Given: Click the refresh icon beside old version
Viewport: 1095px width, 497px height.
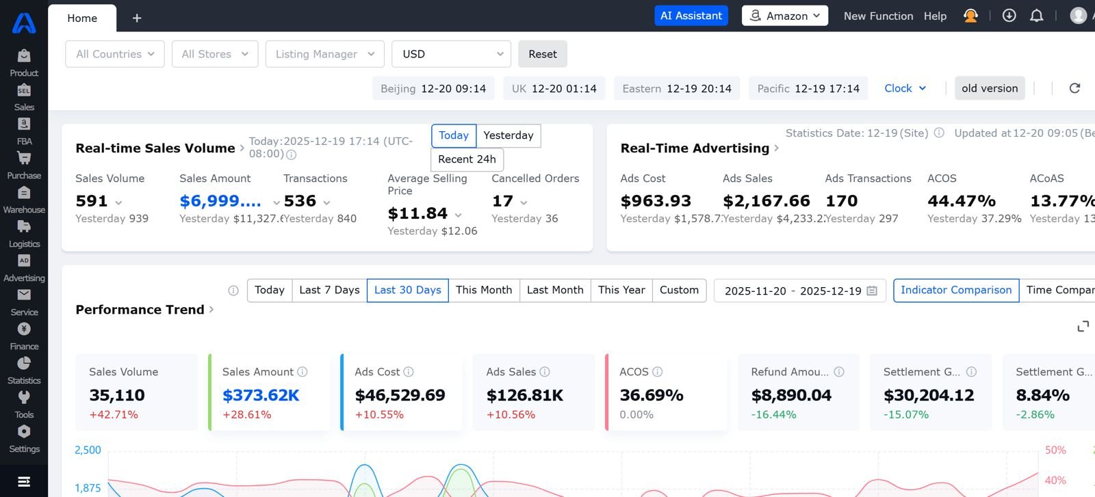Looking at the screenshot, I should (1074, 88).
